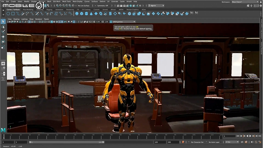This screenshot has width=263, height=148.
Task: Switch to the Rigging shelf tab
Action: coord(49,10)
